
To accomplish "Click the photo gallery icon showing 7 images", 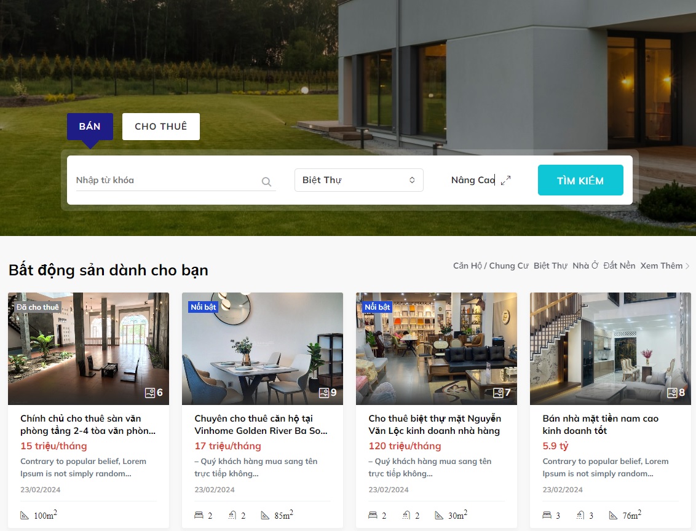I will point(498,393).
